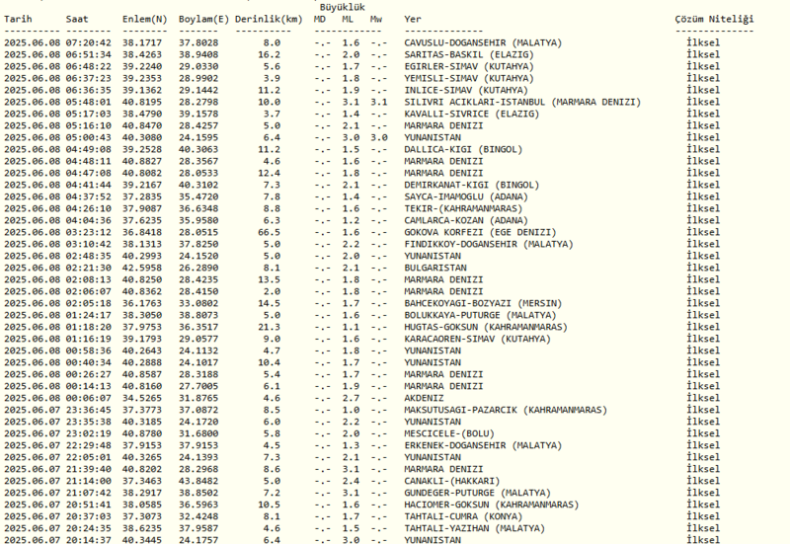Image resolution: width=790 pixels, height=544 pixels.
Task: Click 'GUNDEGER-PUTURGE (MALATYA)' location text
Action: coord(477,493)
